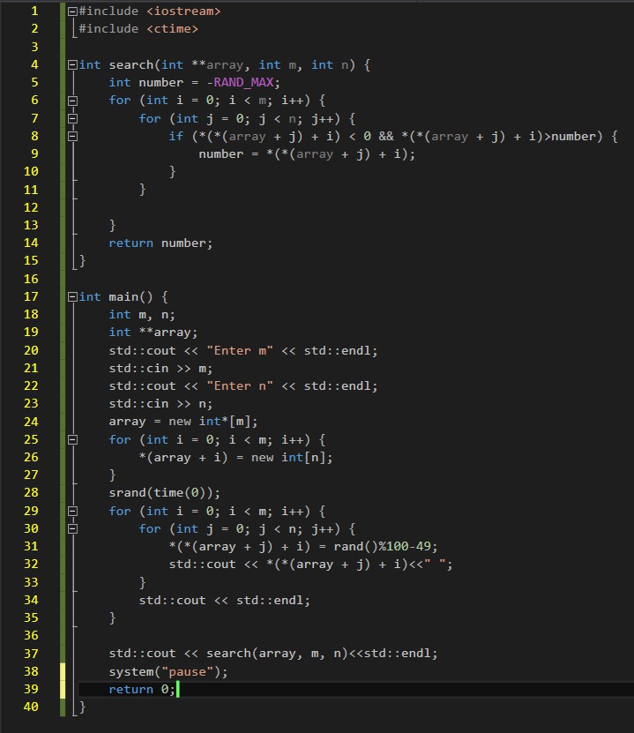Viewport: 634px width, 733px height.
Task: Click line number 16 in the gutter
Action: pos(31,279)
